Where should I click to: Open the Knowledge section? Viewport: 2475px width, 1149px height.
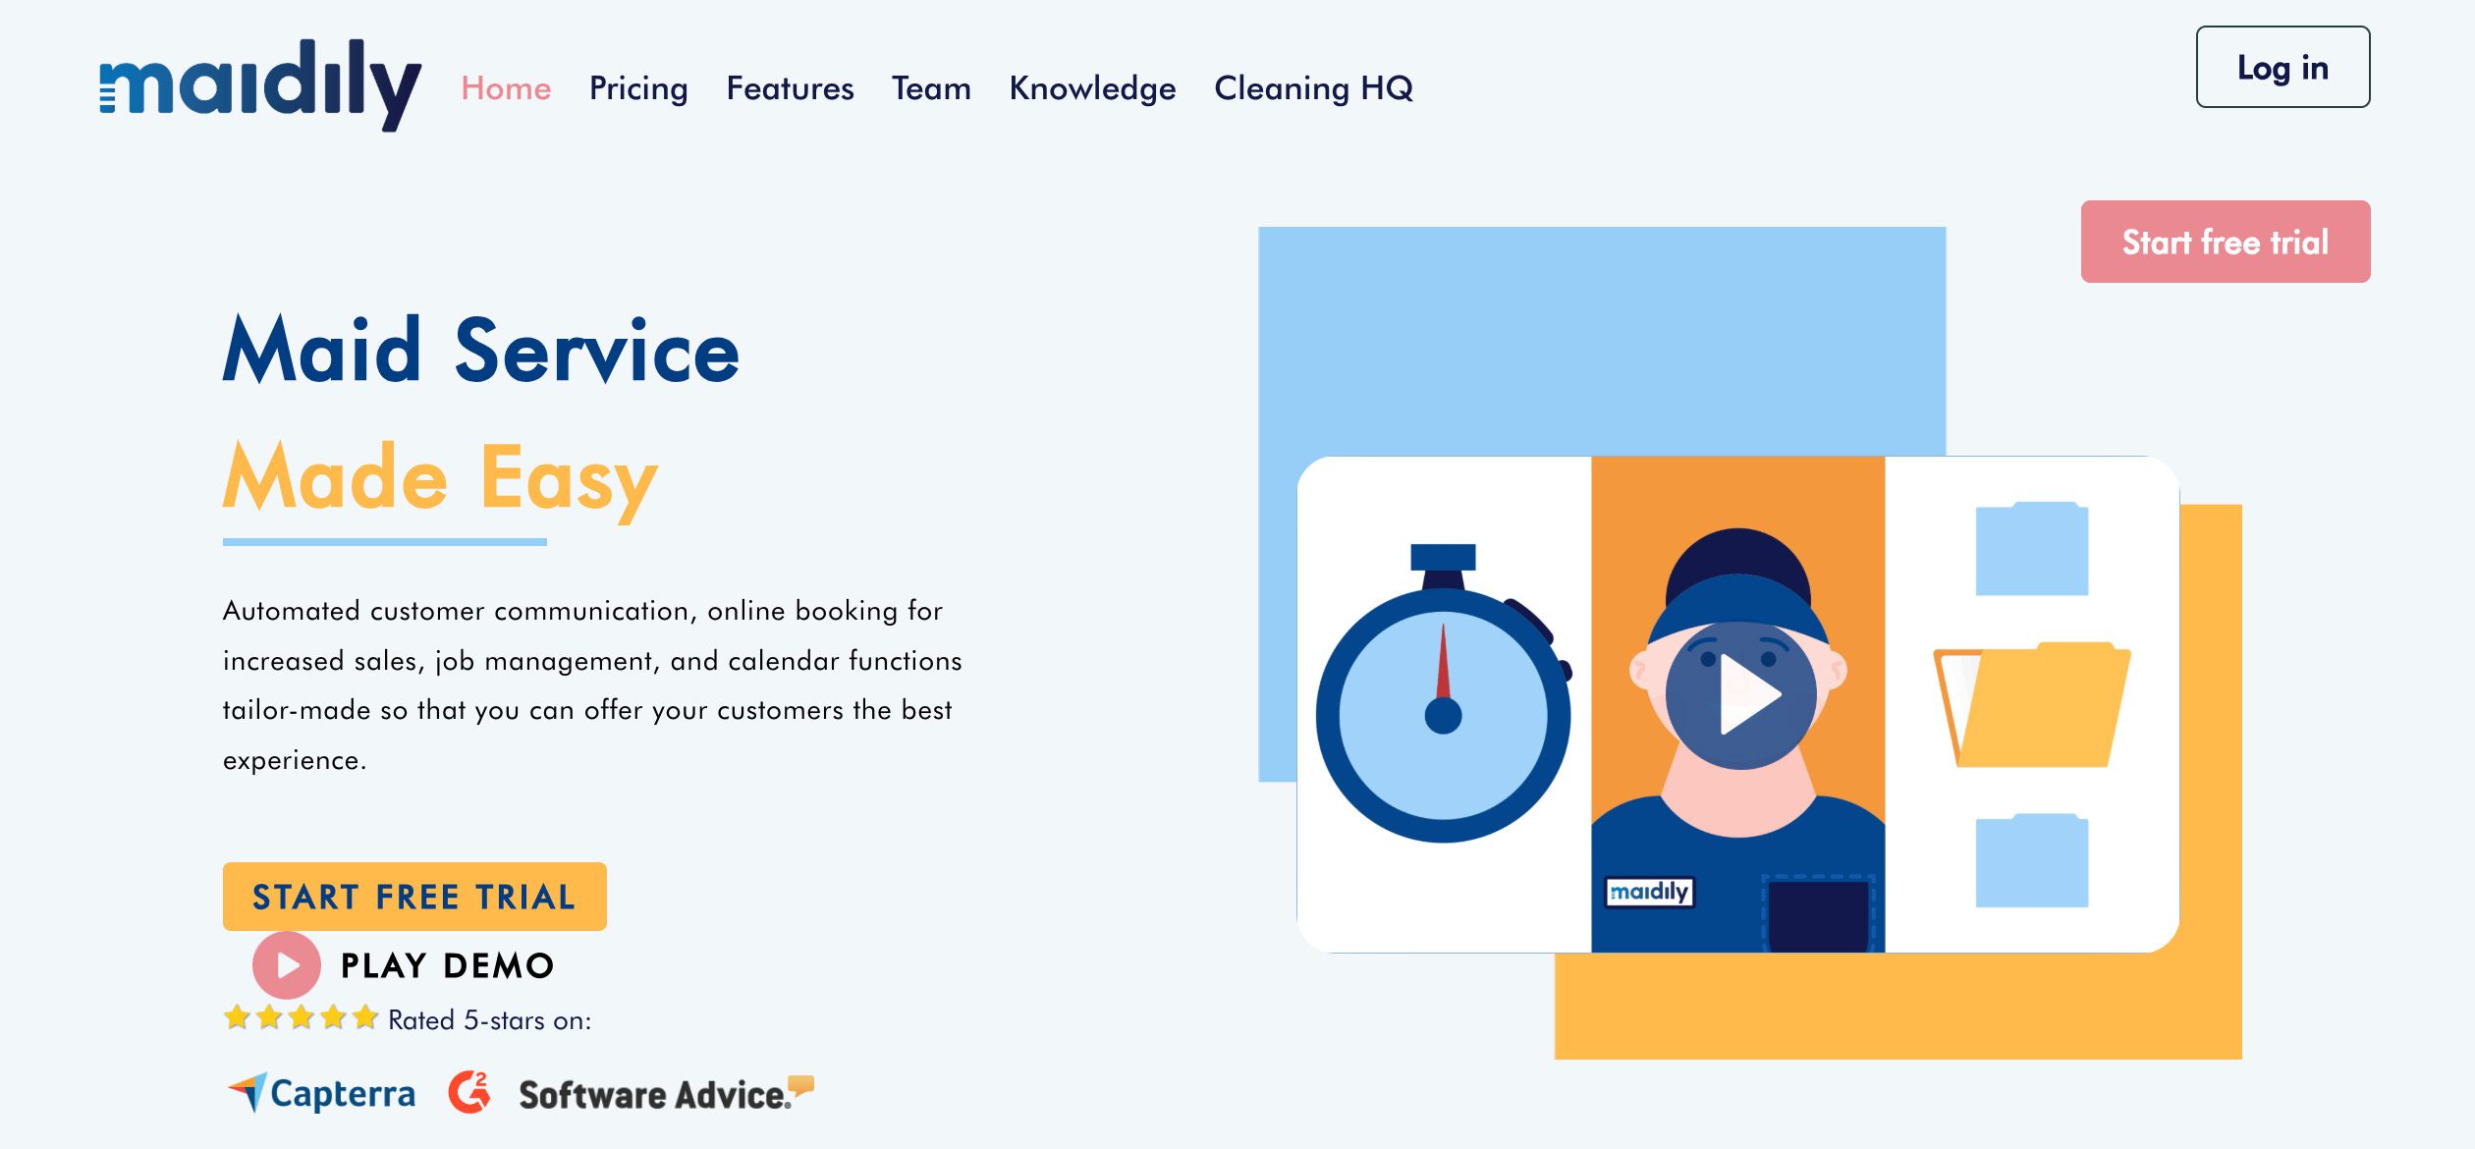(x=1092, y=88)
